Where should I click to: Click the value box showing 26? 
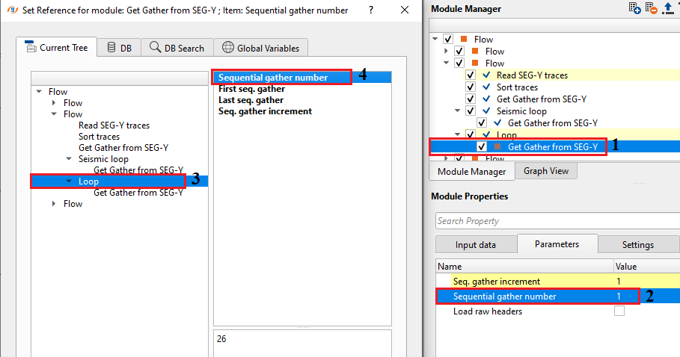pos(303,343)
